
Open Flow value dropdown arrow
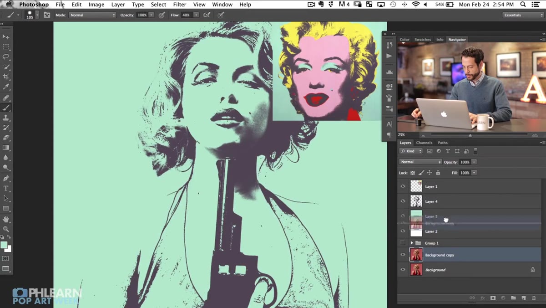[196, 15]
